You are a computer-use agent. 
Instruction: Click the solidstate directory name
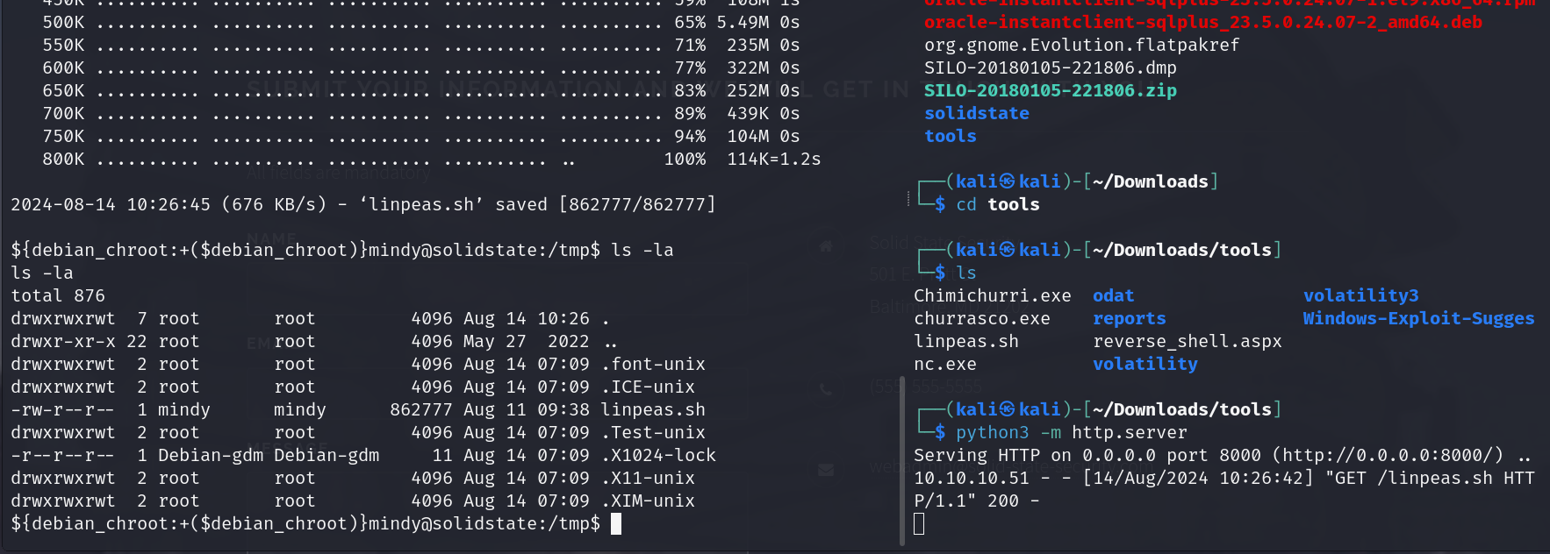976,113
